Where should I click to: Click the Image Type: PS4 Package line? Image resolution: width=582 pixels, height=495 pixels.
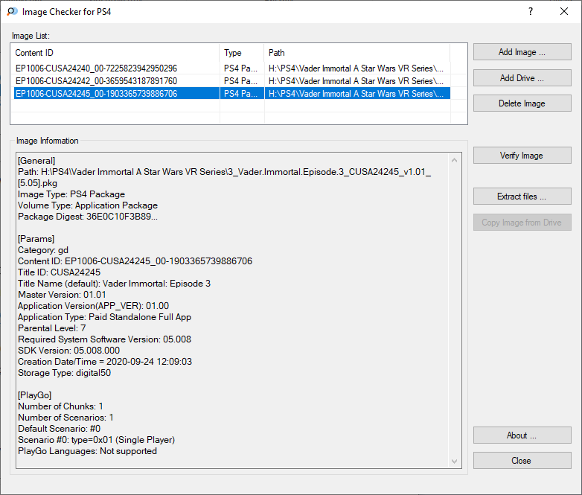coord(71,194)
